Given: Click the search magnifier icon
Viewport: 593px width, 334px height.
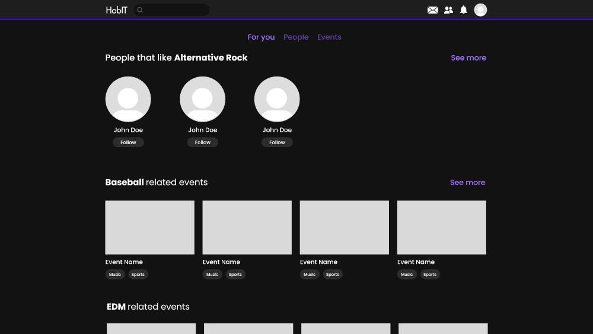Looking at the screenshot, I should point(141,10).
